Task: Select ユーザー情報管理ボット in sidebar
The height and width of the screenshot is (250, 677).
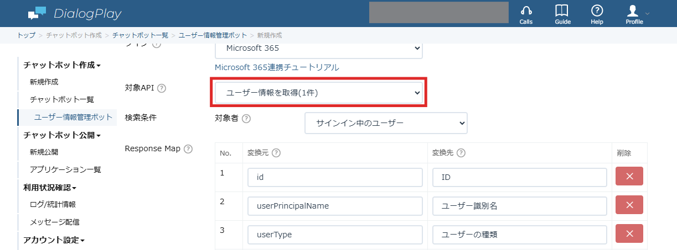Action: pyautogui.click(x=73, y=117)
